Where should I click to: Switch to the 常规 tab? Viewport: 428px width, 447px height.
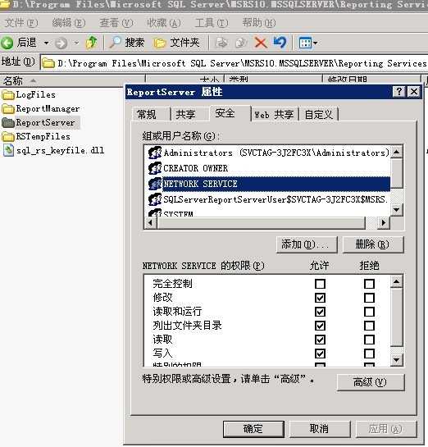151,115
